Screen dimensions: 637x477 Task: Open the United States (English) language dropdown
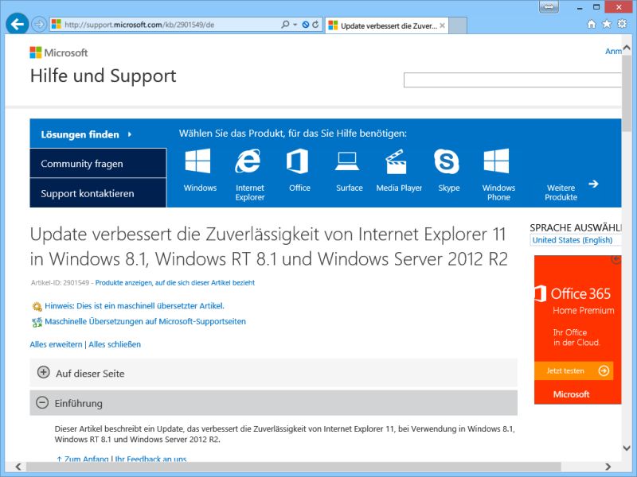pos(575,240)
